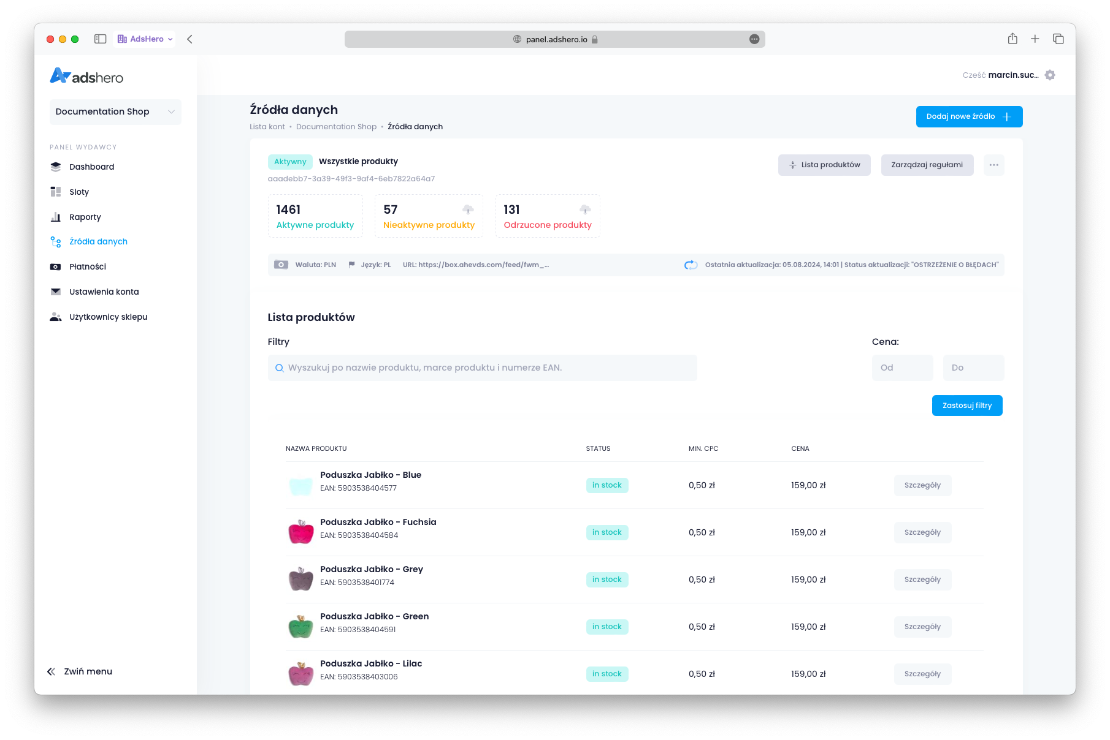Click the refresh icon beside last update
The height and width of the screenshot is (740, 1110).
click(x=691, y=265)
